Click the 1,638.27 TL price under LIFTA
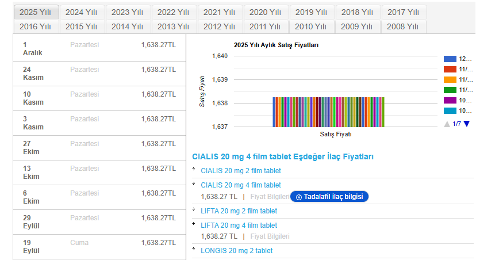This screenshot has width=499, height=260. [219, 236]
